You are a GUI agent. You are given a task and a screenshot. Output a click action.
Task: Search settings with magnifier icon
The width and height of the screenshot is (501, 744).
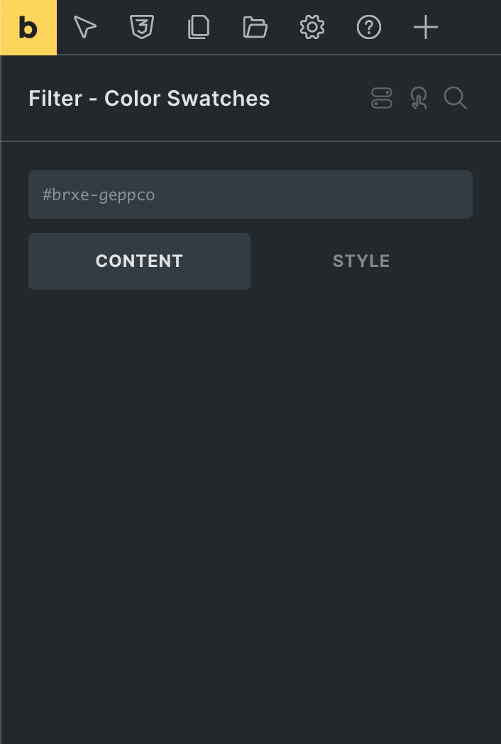pyautogui.click(x=456, y=98)
